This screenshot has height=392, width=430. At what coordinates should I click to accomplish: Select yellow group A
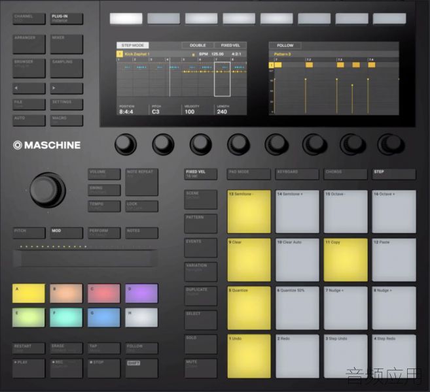(x=29, y=293)
